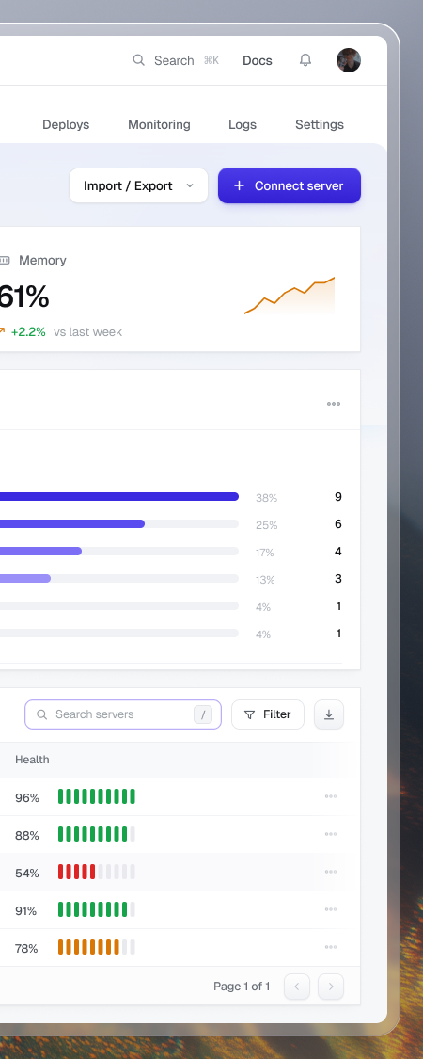The width and height of the screenshot is (423, 1059).
Task: Open the distribution card more options menu
Action: (x=334, y=404)
